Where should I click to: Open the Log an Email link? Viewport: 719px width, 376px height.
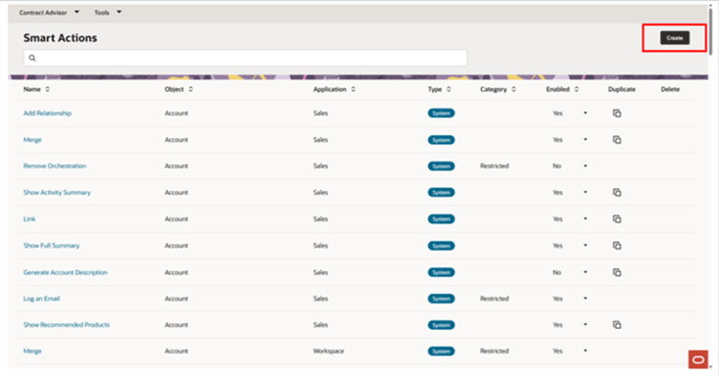point(42,299)
